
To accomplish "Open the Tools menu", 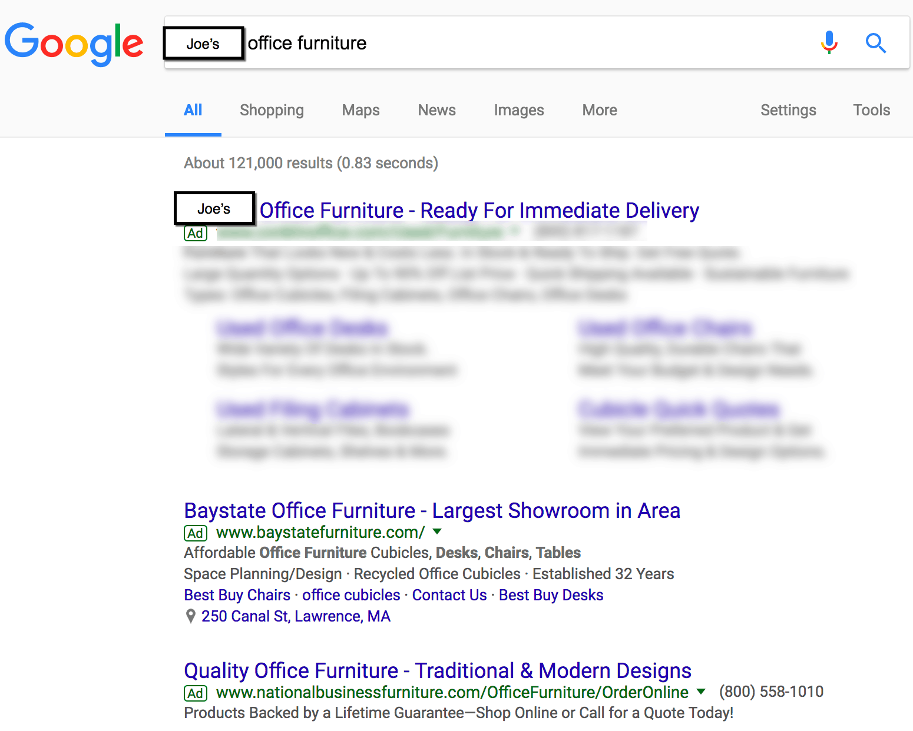I will click(871, 110).
